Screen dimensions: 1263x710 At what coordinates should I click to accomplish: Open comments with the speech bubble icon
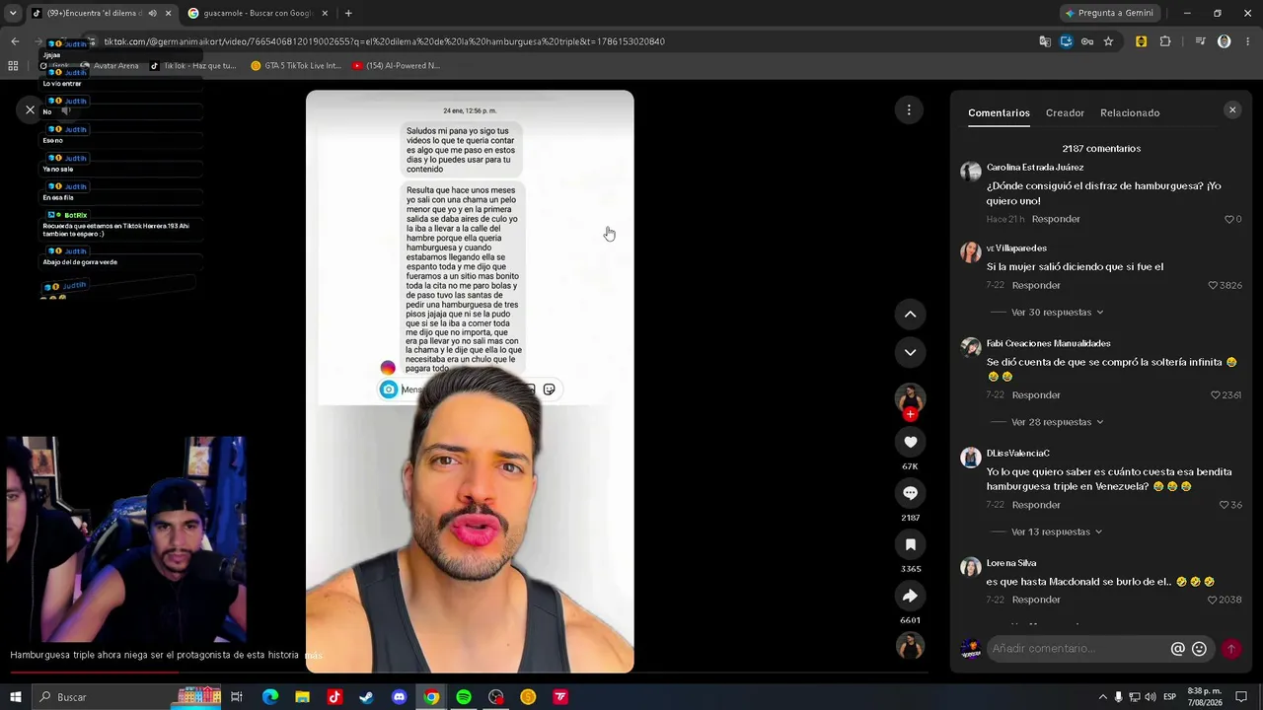910,493
